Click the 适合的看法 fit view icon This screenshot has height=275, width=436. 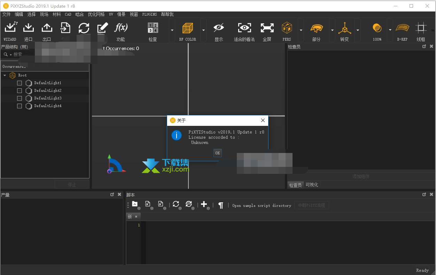click(x=244, y=28)
